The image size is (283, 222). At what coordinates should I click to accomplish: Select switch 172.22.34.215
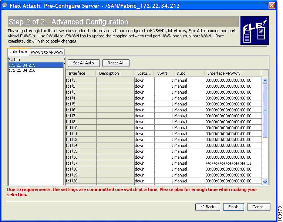click(x=36, y=65)
